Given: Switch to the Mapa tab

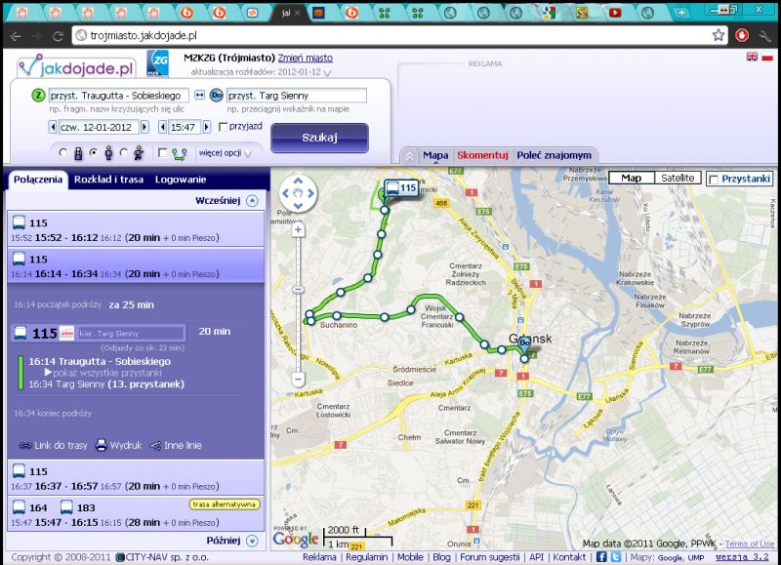Looking at the screenshot, I should point(435,155).
